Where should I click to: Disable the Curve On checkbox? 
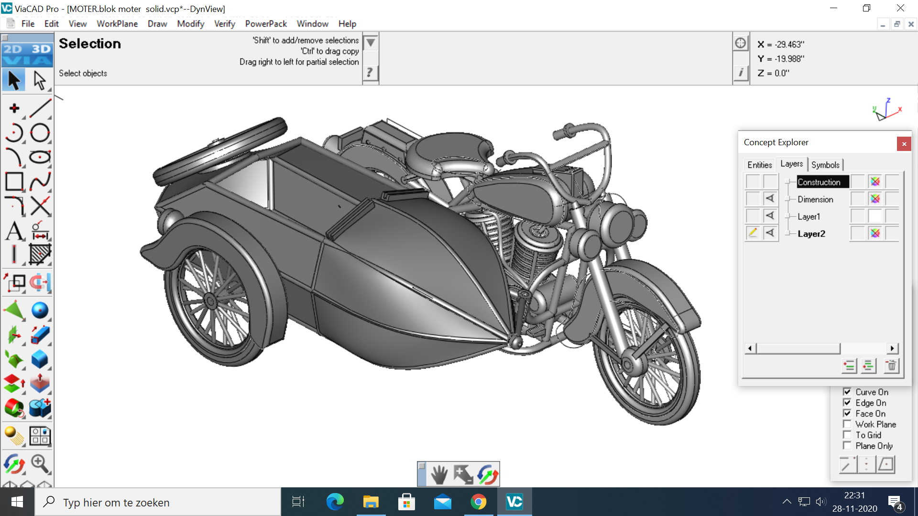pyautogui.click(x=847, y=392)
